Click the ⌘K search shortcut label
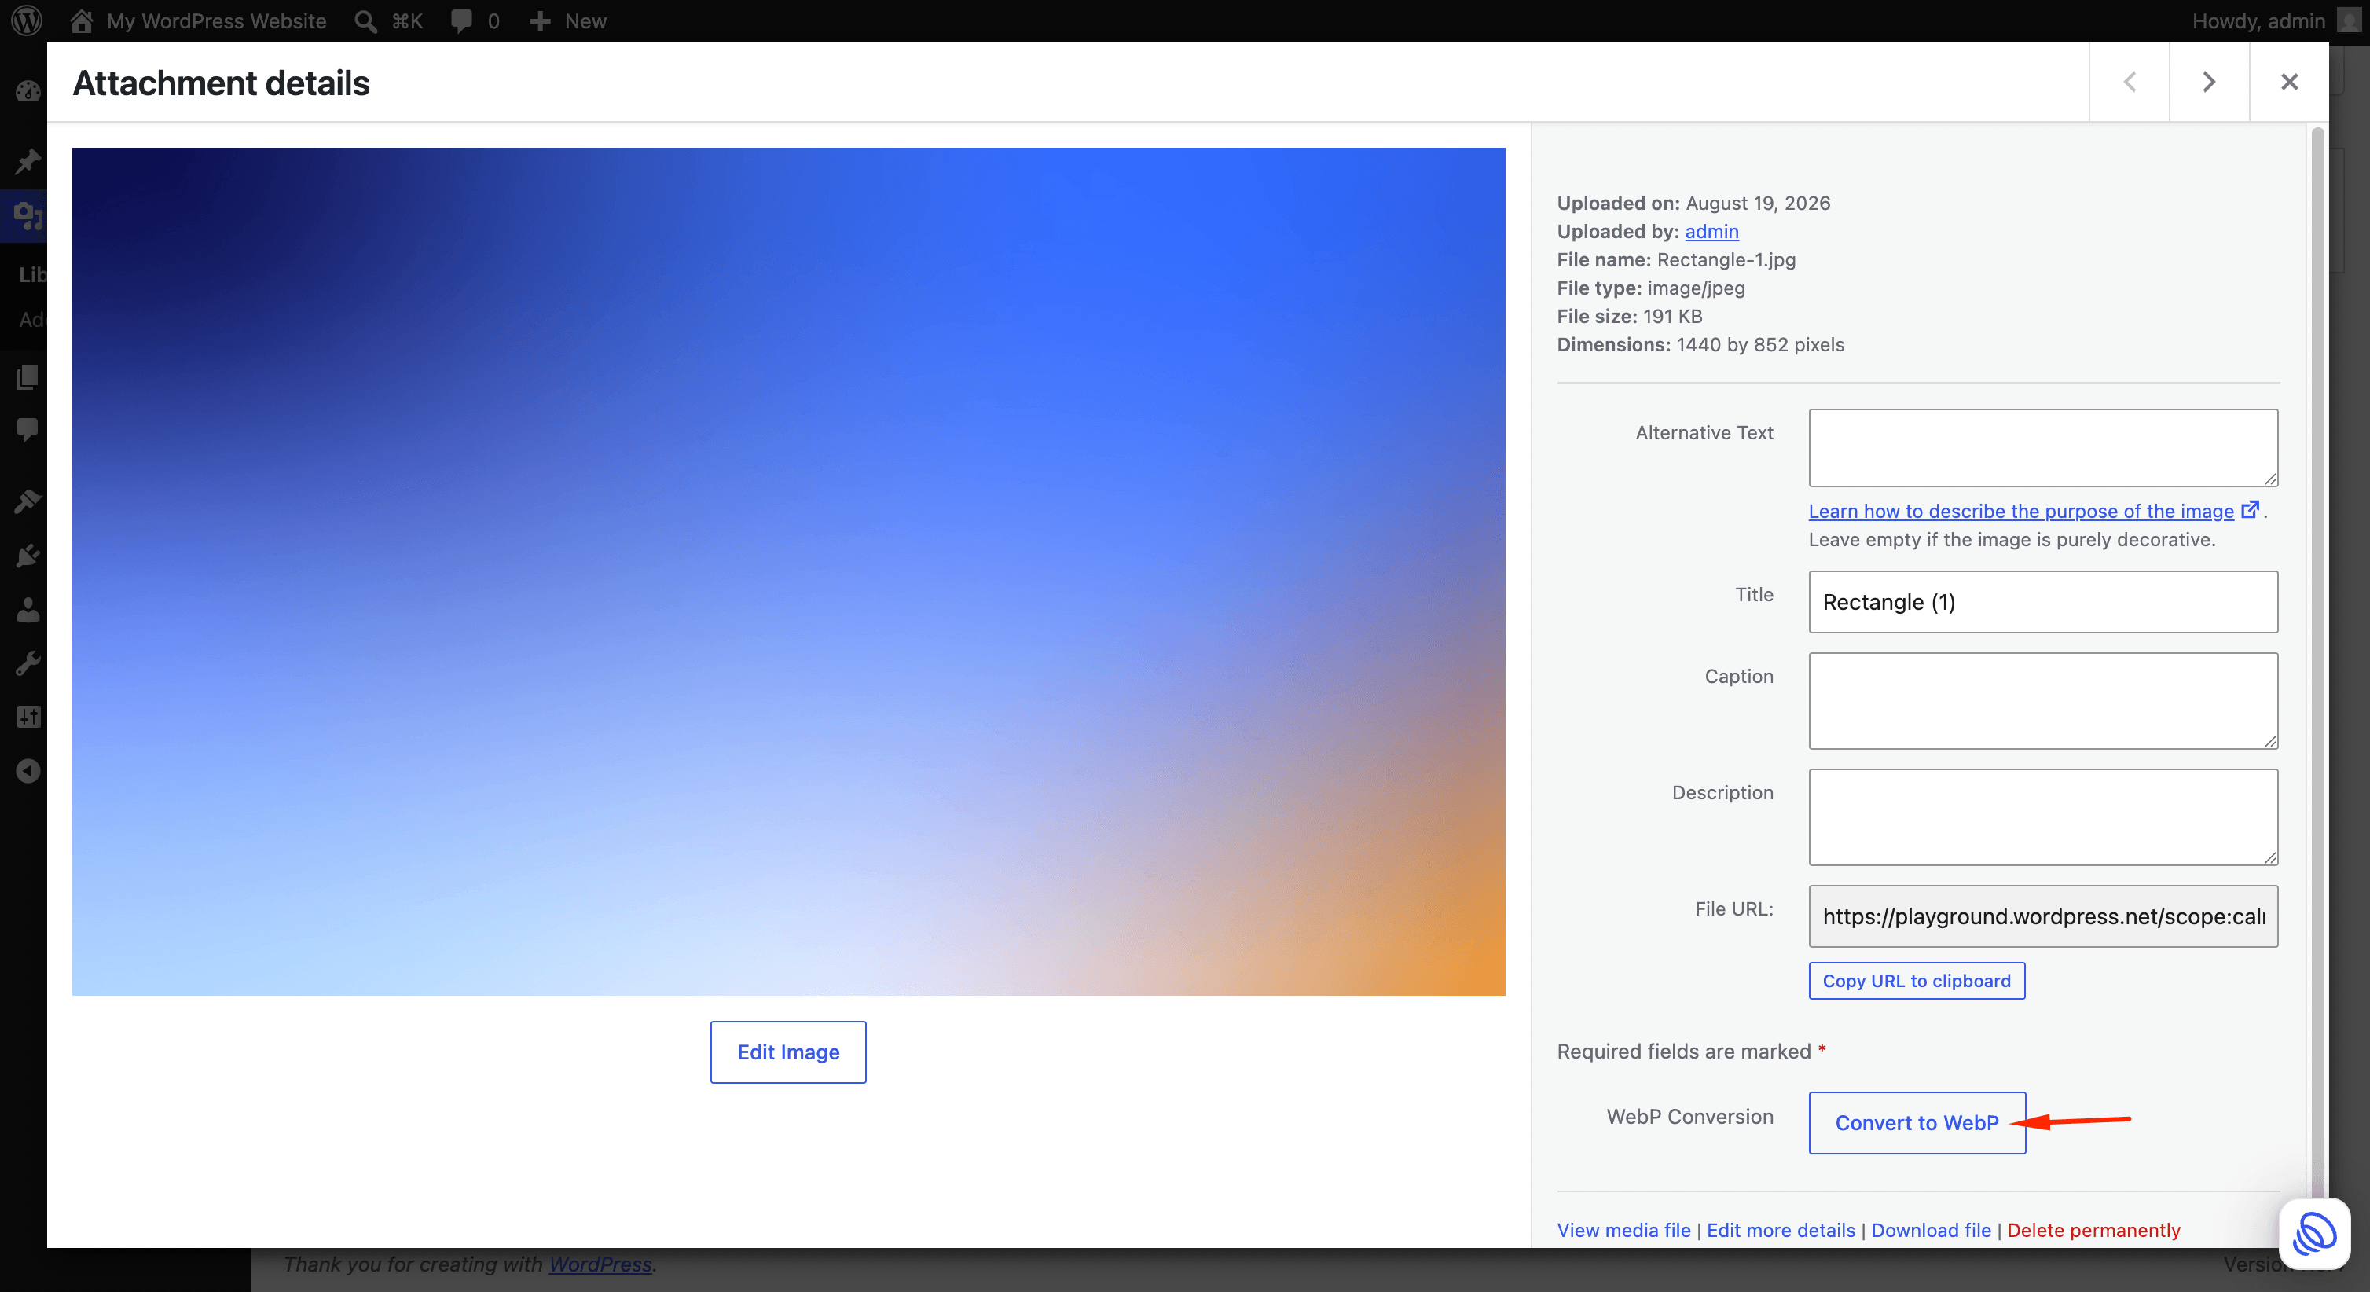The width and height of the screenshot is (2370, 1292). coord(406,21)
